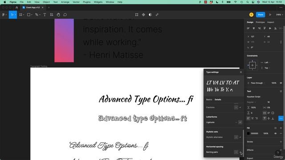Select the Frame tool
This screenshot has width=285, height=160.
[21, 15]
